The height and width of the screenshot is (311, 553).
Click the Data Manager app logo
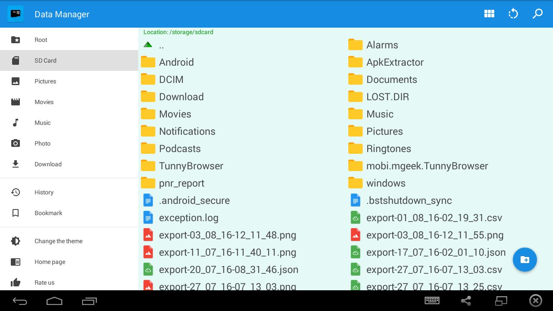click(16, 14)
